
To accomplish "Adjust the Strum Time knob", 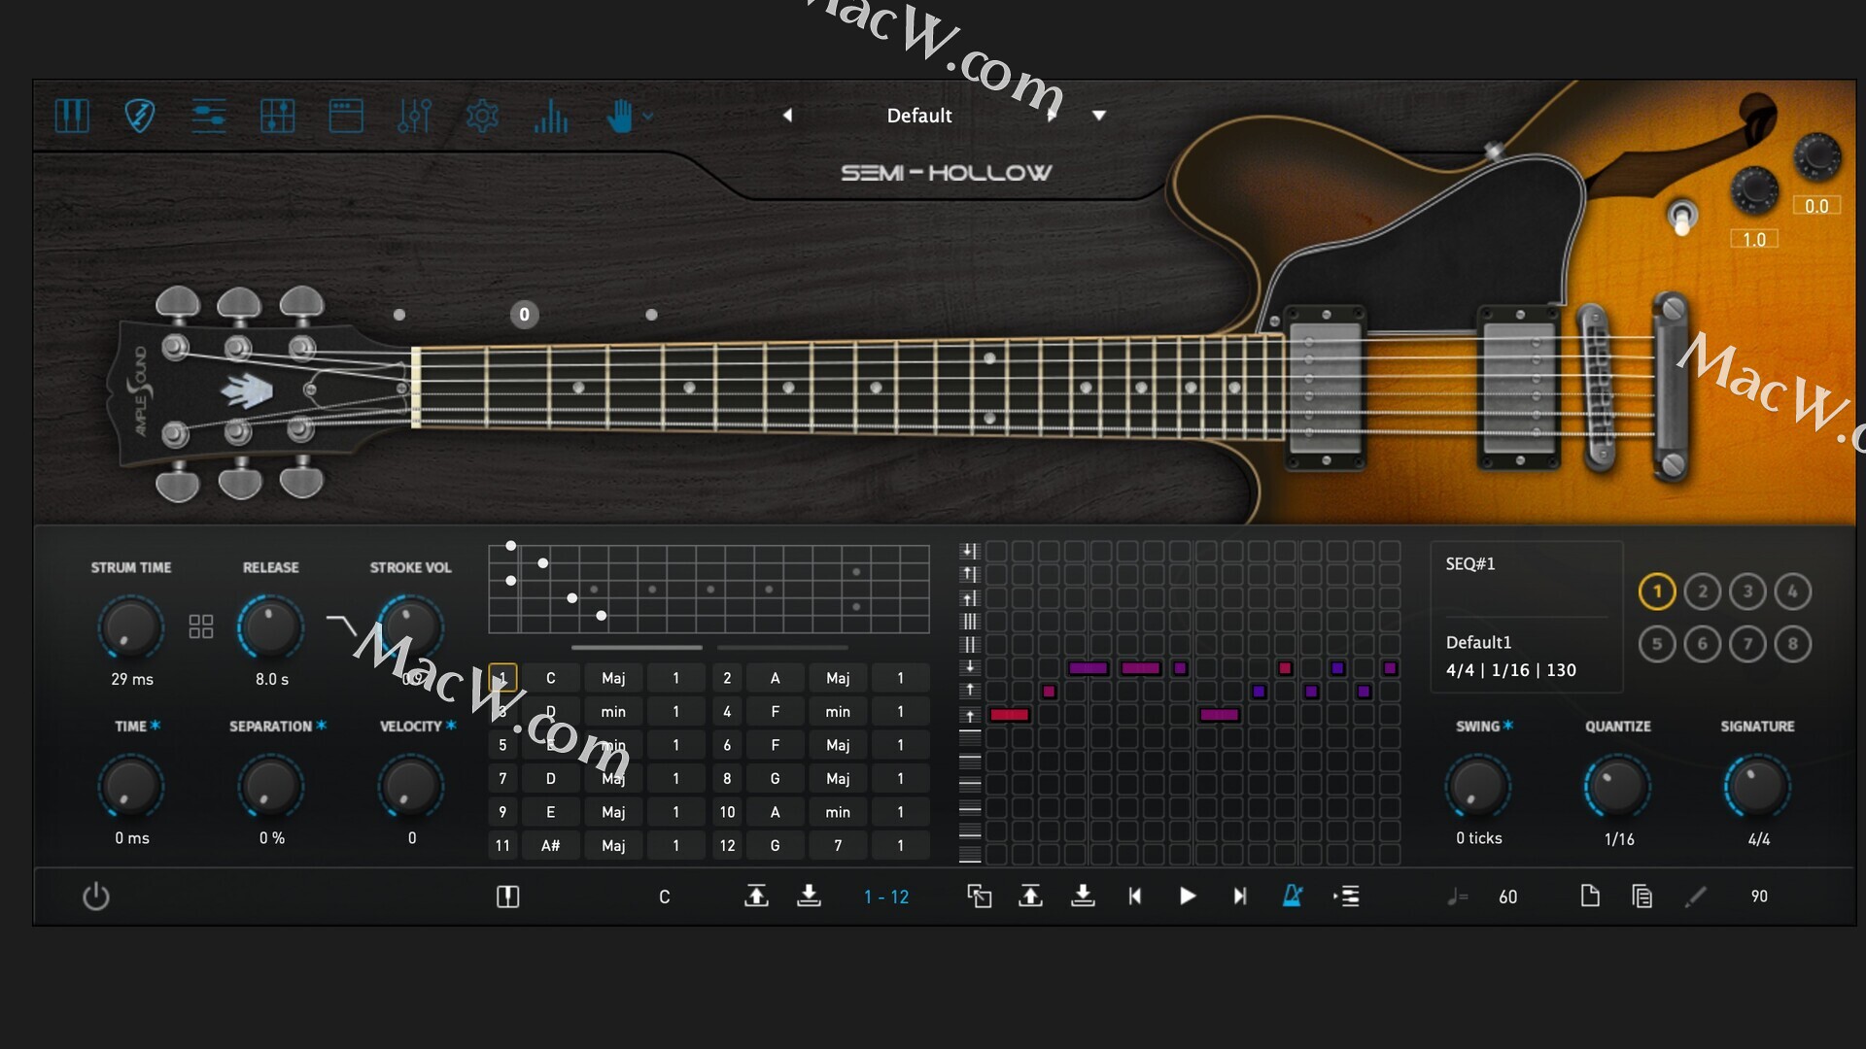I will (131, 627).
